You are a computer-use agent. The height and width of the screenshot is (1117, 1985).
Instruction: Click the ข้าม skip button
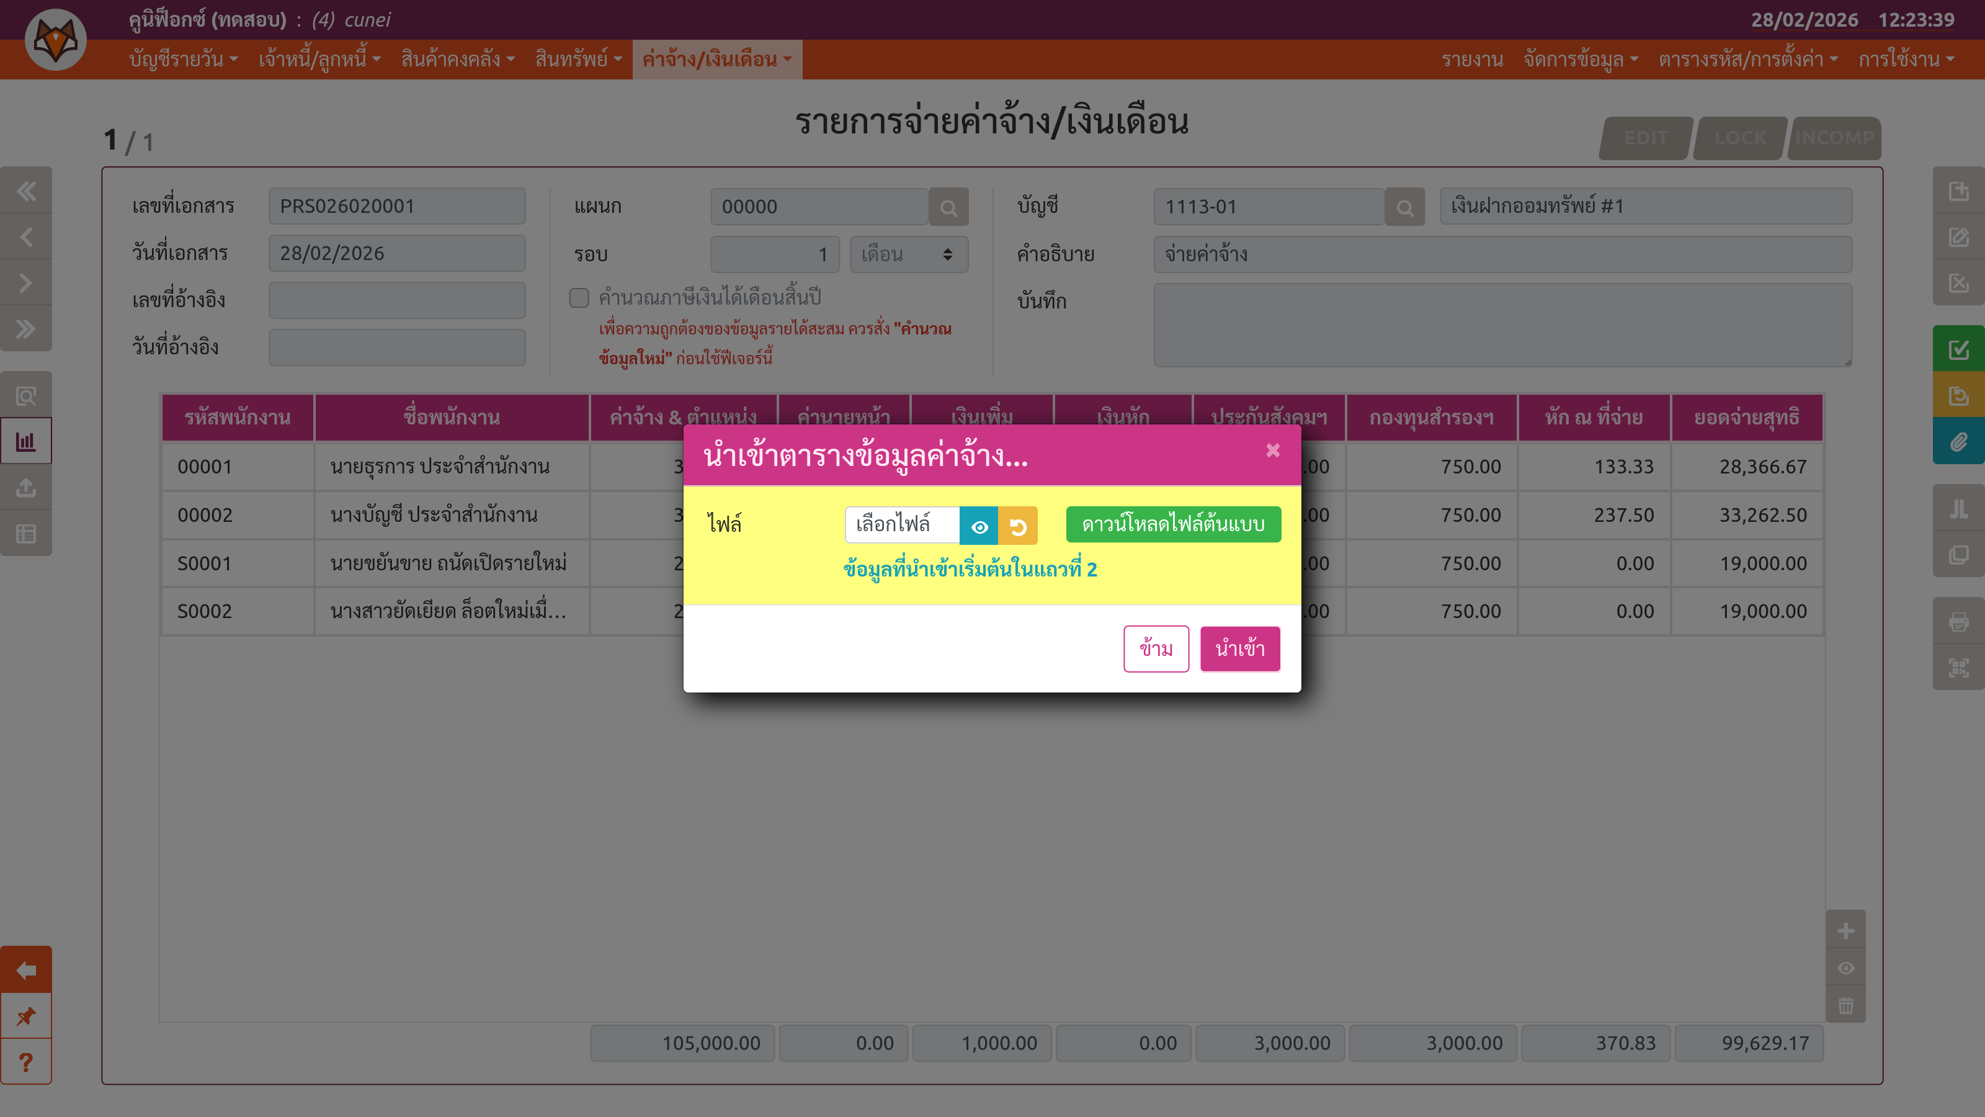[x=1156, y=649]
